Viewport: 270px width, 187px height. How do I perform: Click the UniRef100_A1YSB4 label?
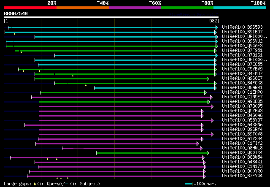point(242,139)
